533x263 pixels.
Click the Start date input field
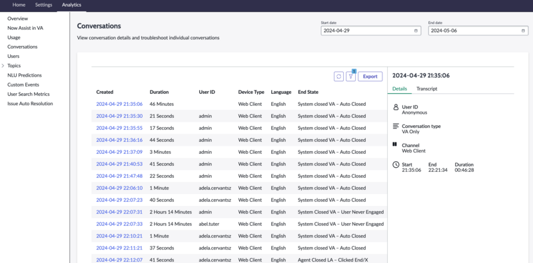tap(371, 31)
